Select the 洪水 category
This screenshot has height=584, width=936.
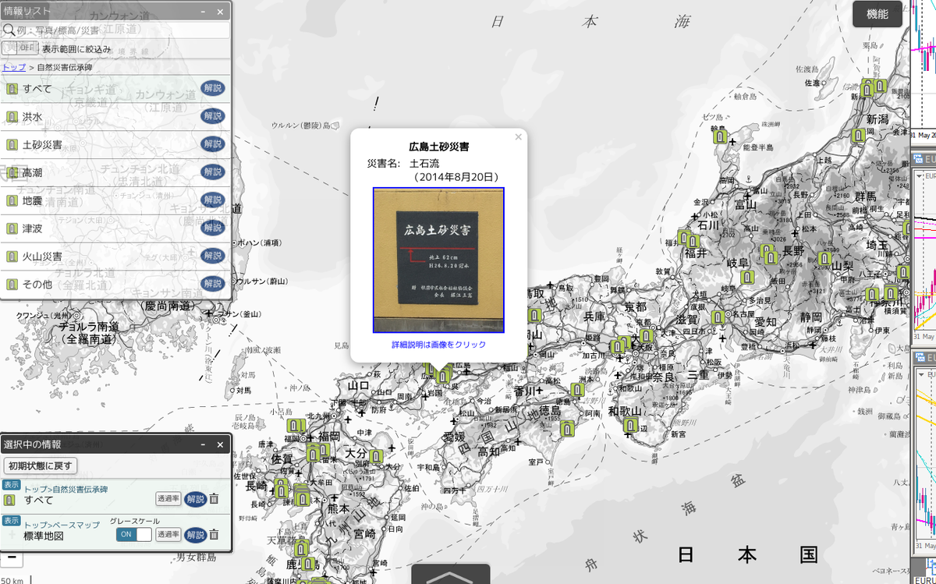(x=33, y=117)
